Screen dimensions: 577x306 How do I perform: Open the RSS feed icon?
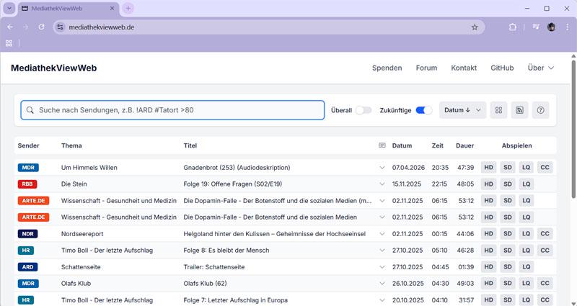[519, 110]
